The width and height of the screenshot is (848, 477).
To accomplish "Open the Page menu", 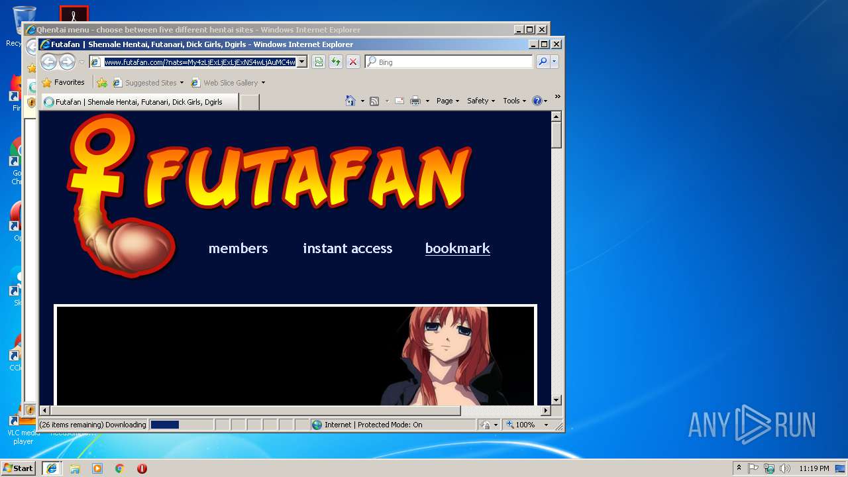I will click(448, 101).
